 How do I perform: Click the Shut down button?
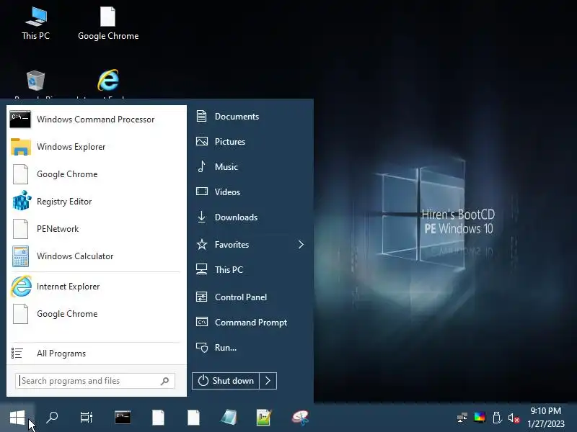[x=226, y=381]
